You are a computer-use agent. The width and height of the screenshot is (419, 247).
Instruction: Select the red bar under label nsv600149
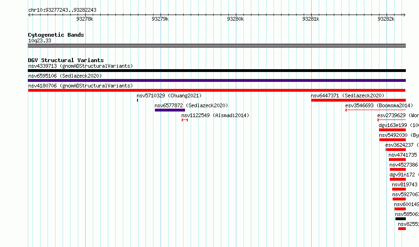click(x=400, y=209)
